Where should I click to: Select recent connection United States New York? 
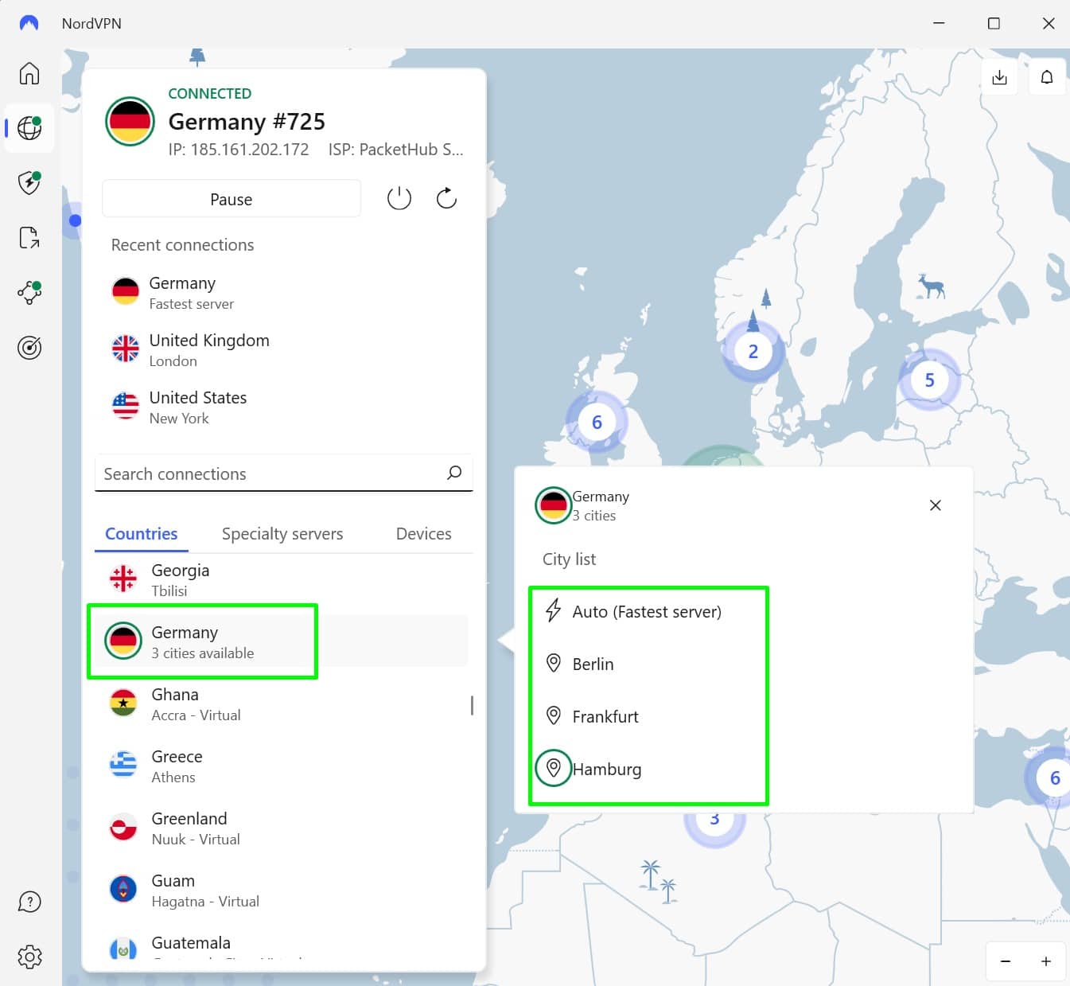click(x=282, y=407)
